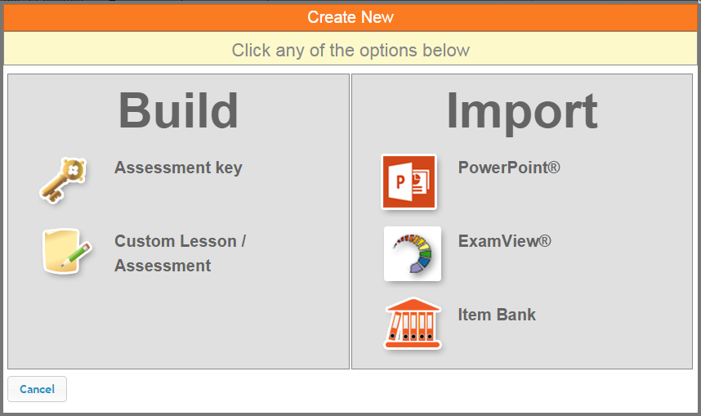
Task: Choose the ExamView swirl icon
Action: pos(412,254)
